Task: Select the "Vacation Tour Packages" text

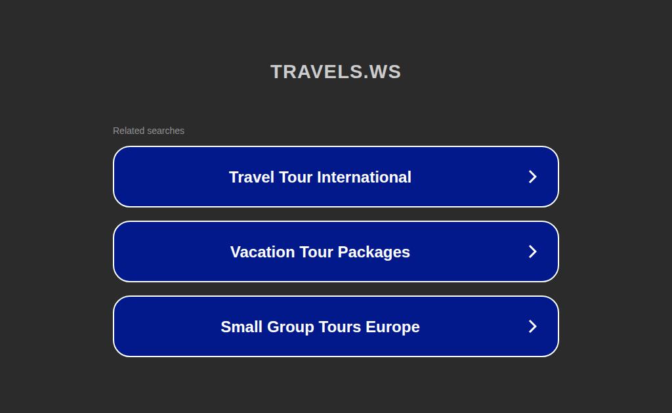Action: coord(320,252)
